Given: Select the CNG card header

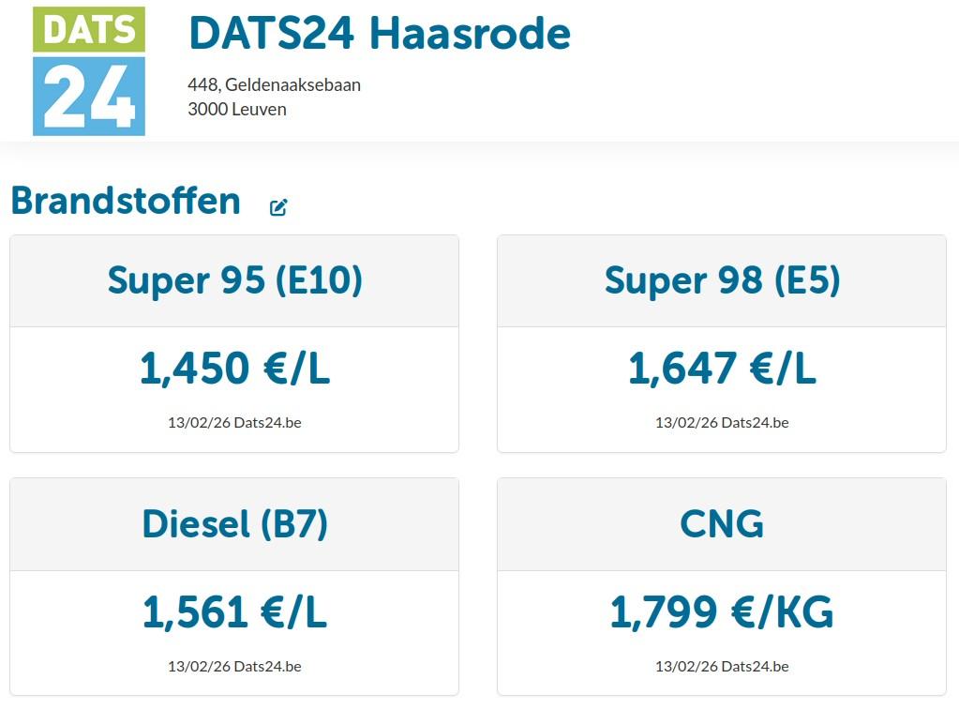Looking at the screenshot, I should (x=722, y=524).
